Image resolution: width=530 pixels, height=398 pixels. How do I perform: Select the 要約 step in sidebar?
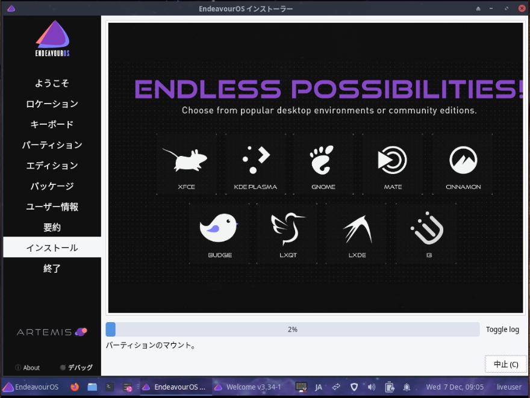(52, 228)
